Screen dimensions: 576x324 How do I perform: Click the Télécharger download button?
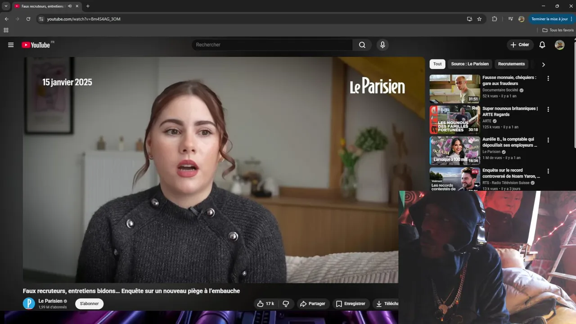tap(386, 304)
